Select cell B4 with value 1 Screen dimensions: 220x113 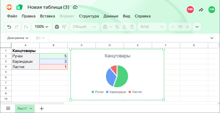(54, 67)
